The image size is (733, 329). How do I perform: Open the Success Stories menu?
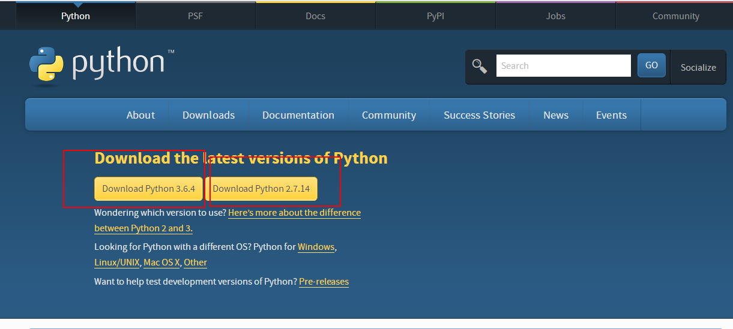[x=480, y=115]
